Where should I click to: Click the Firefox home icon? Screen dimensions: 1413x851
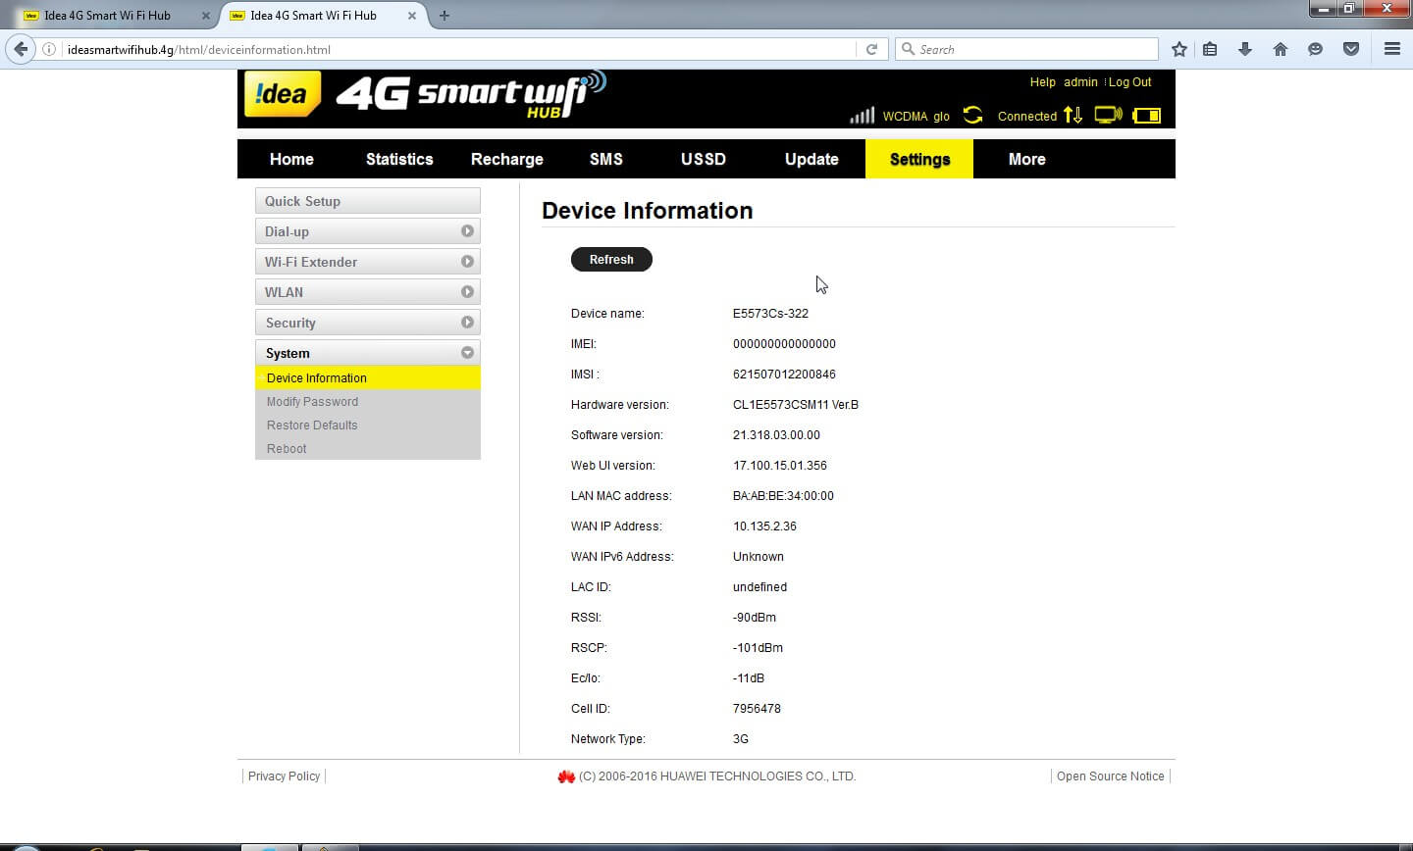[1280, 49]
